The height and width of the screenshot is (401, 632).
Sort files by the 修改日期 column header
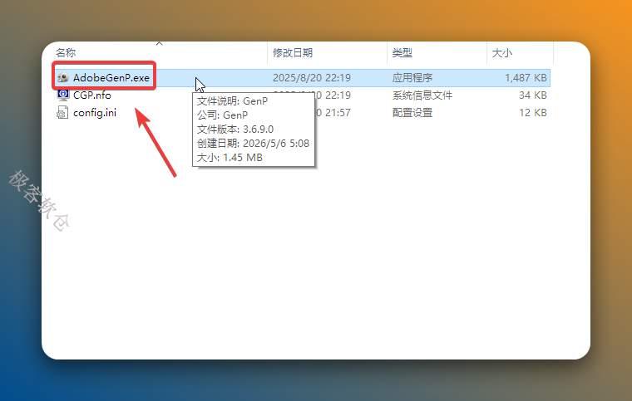(x=293, y=52)
